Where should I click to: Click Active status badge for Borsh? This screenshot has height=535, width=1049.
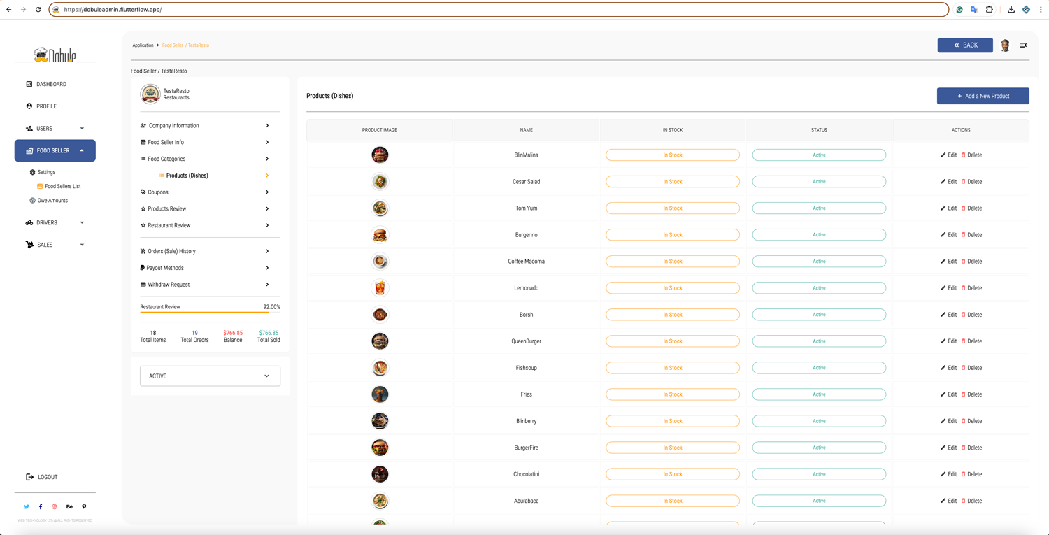(x=819, y=314)
